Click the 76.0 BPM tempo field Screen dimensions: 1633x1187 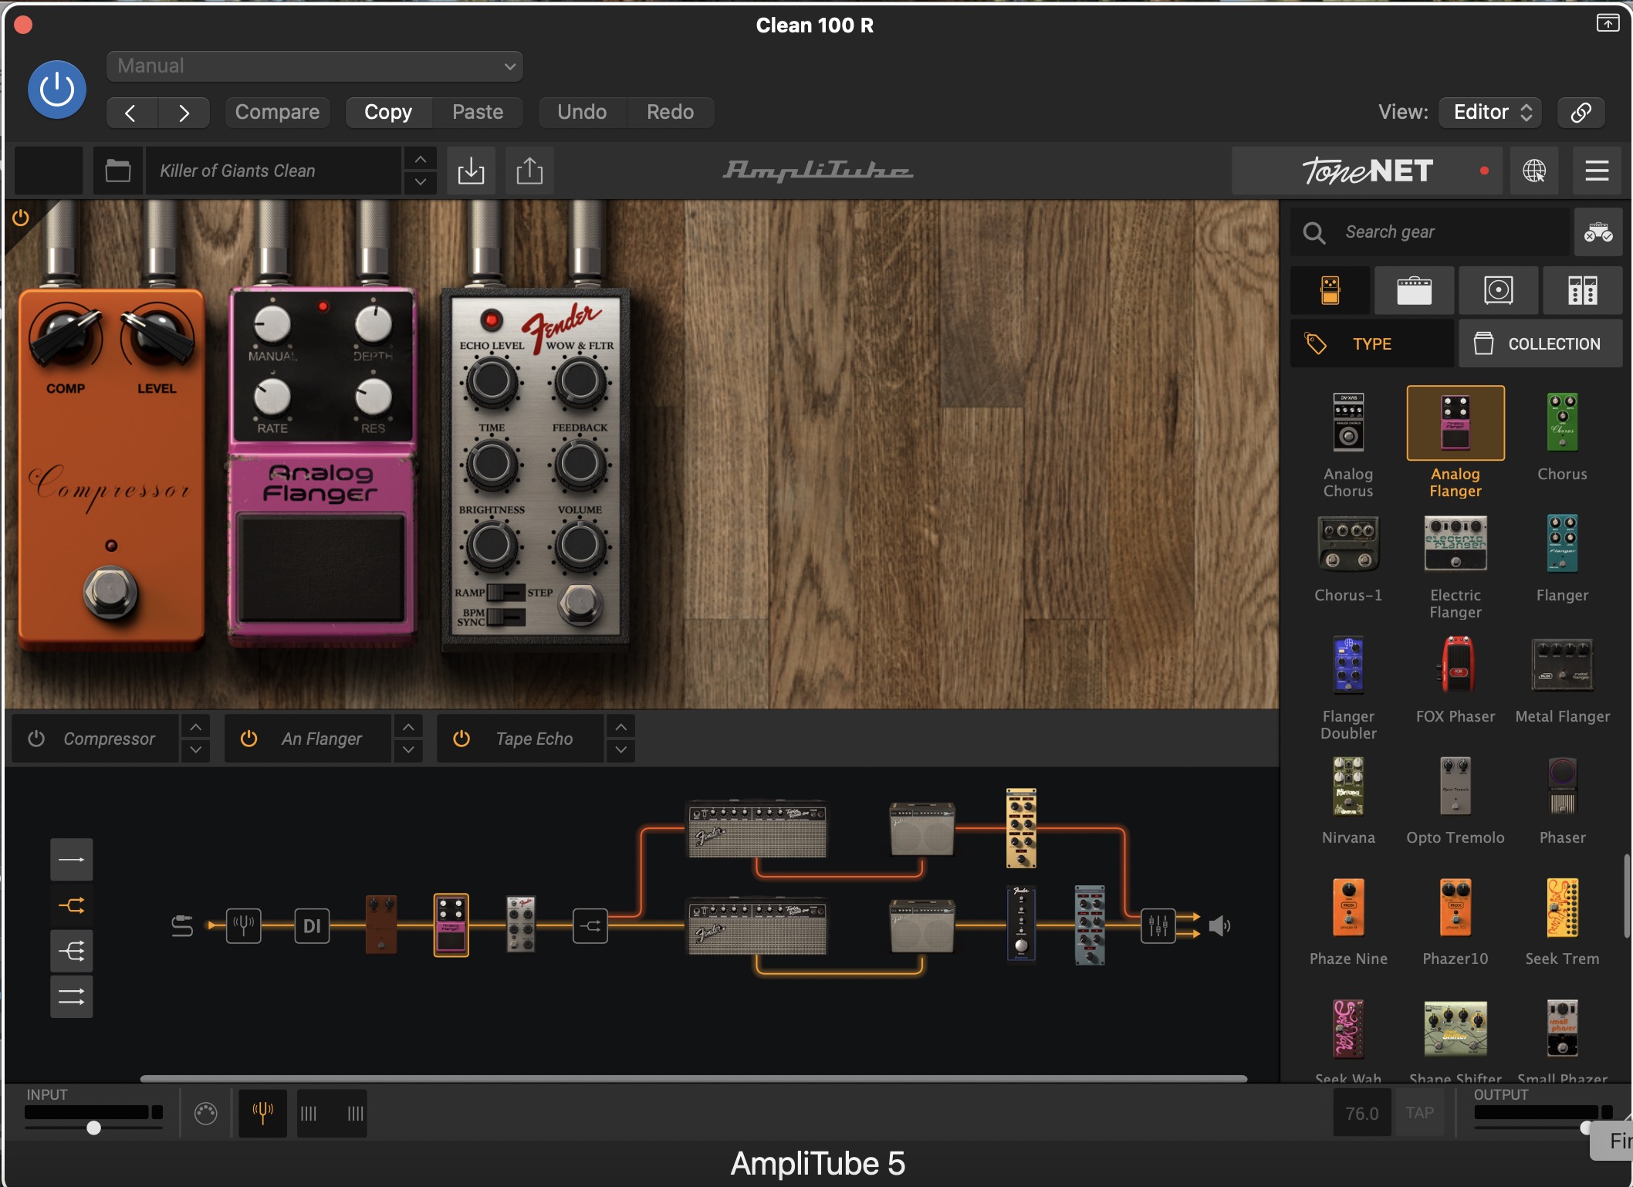click(x=1362, y=1113)
